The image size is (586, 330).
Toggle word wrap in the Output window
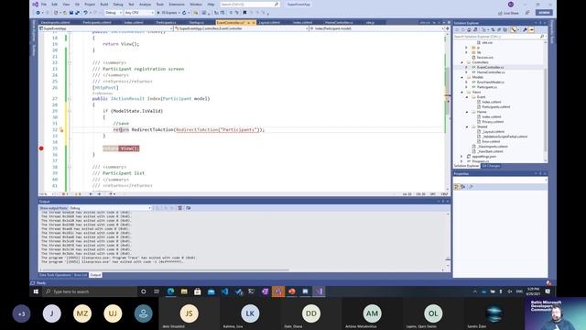pos(189,208)
